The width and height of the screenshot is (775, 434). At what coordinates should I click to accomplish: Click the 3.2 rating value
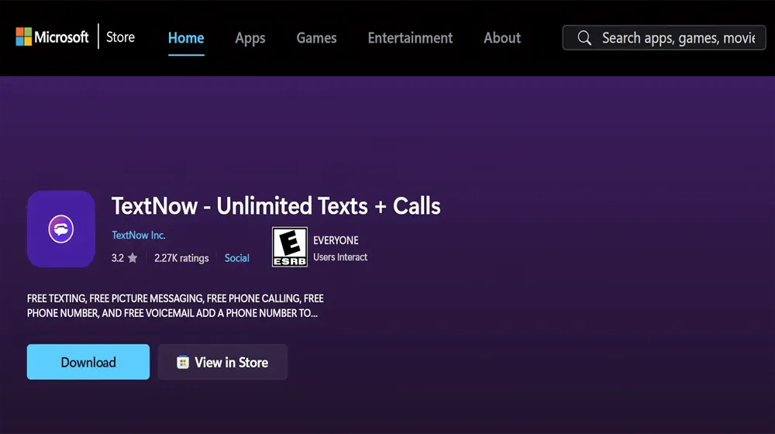(118, 258)
